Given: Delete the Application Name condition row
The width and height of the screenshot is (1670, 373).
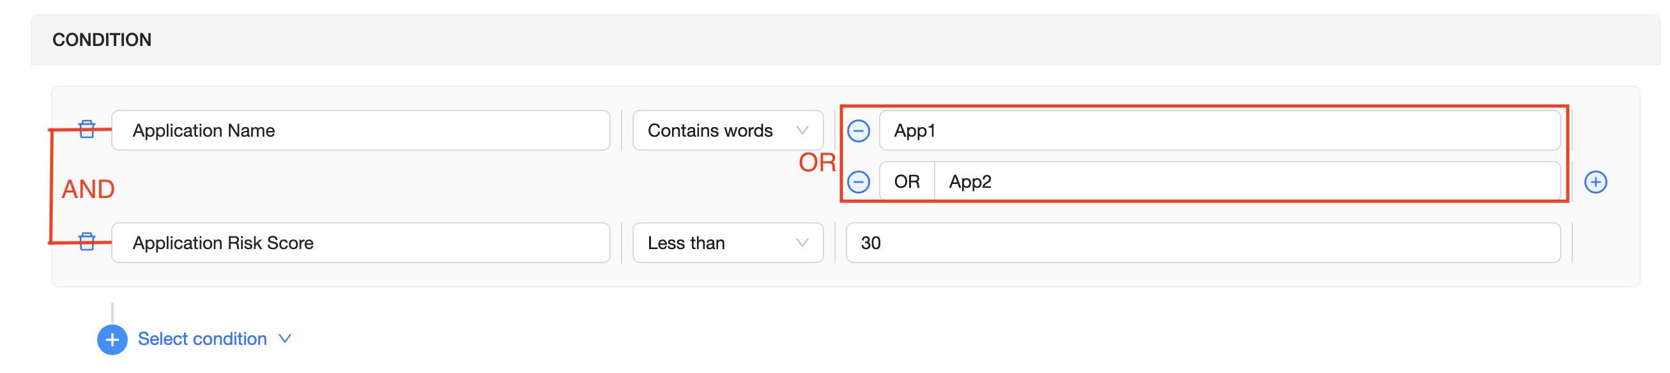Looking at the screenshot, I should point(87,130).
